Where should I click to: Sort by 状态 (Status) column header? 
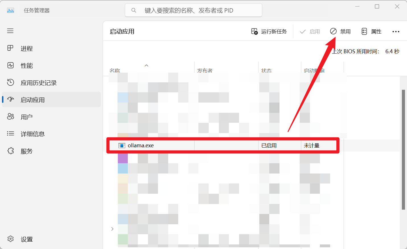click(266, 70)
